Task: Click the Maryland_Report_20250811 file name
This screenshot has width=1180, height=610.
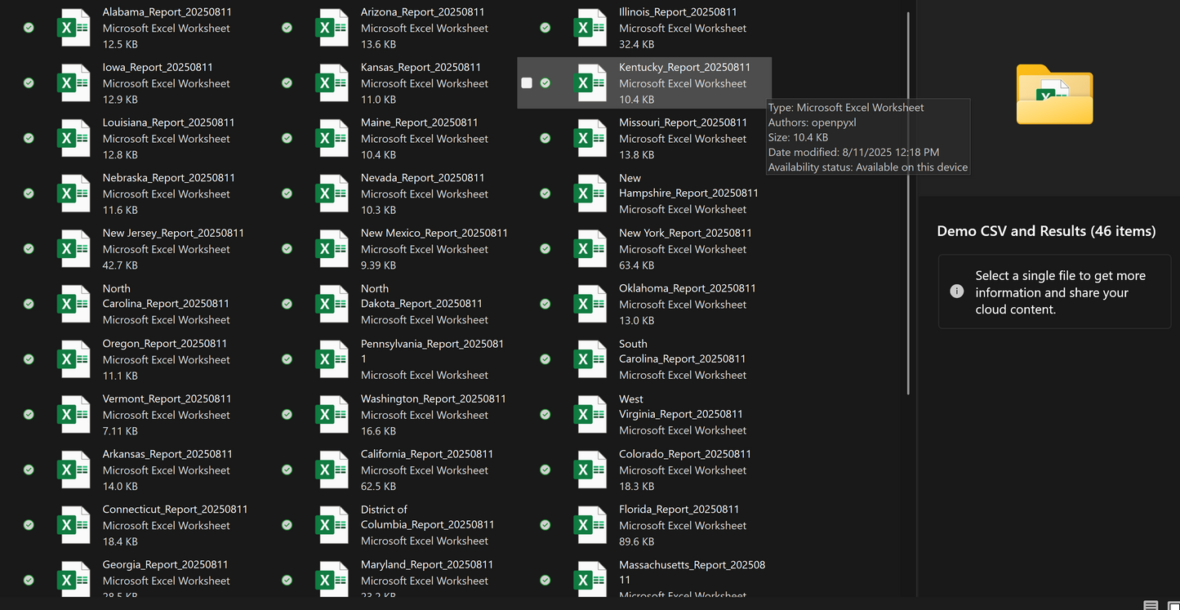Action: point(426,565)
